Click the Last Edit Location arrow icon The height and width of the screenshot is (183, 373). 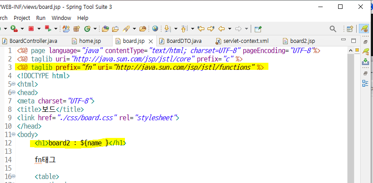coord(201,29)
